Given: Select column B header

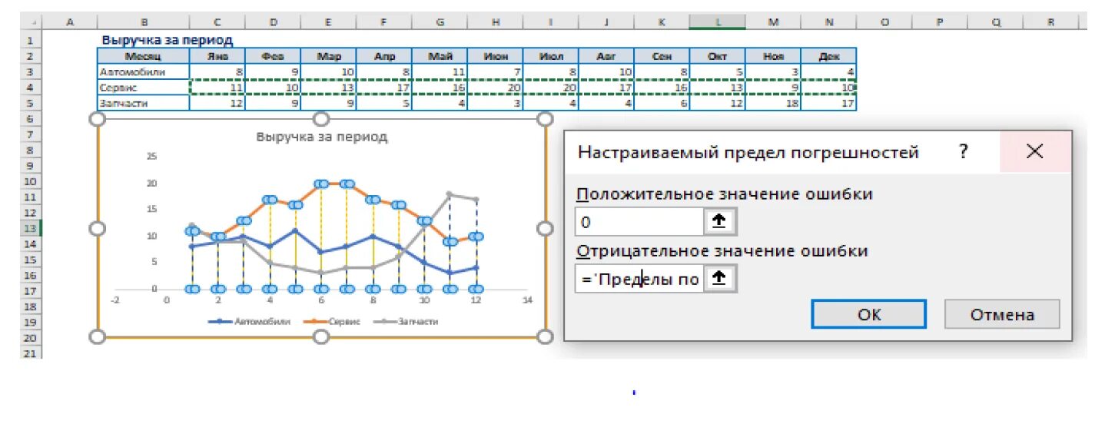Looking at the screenshot, I should pyautogui.click(x=144, y=23).
